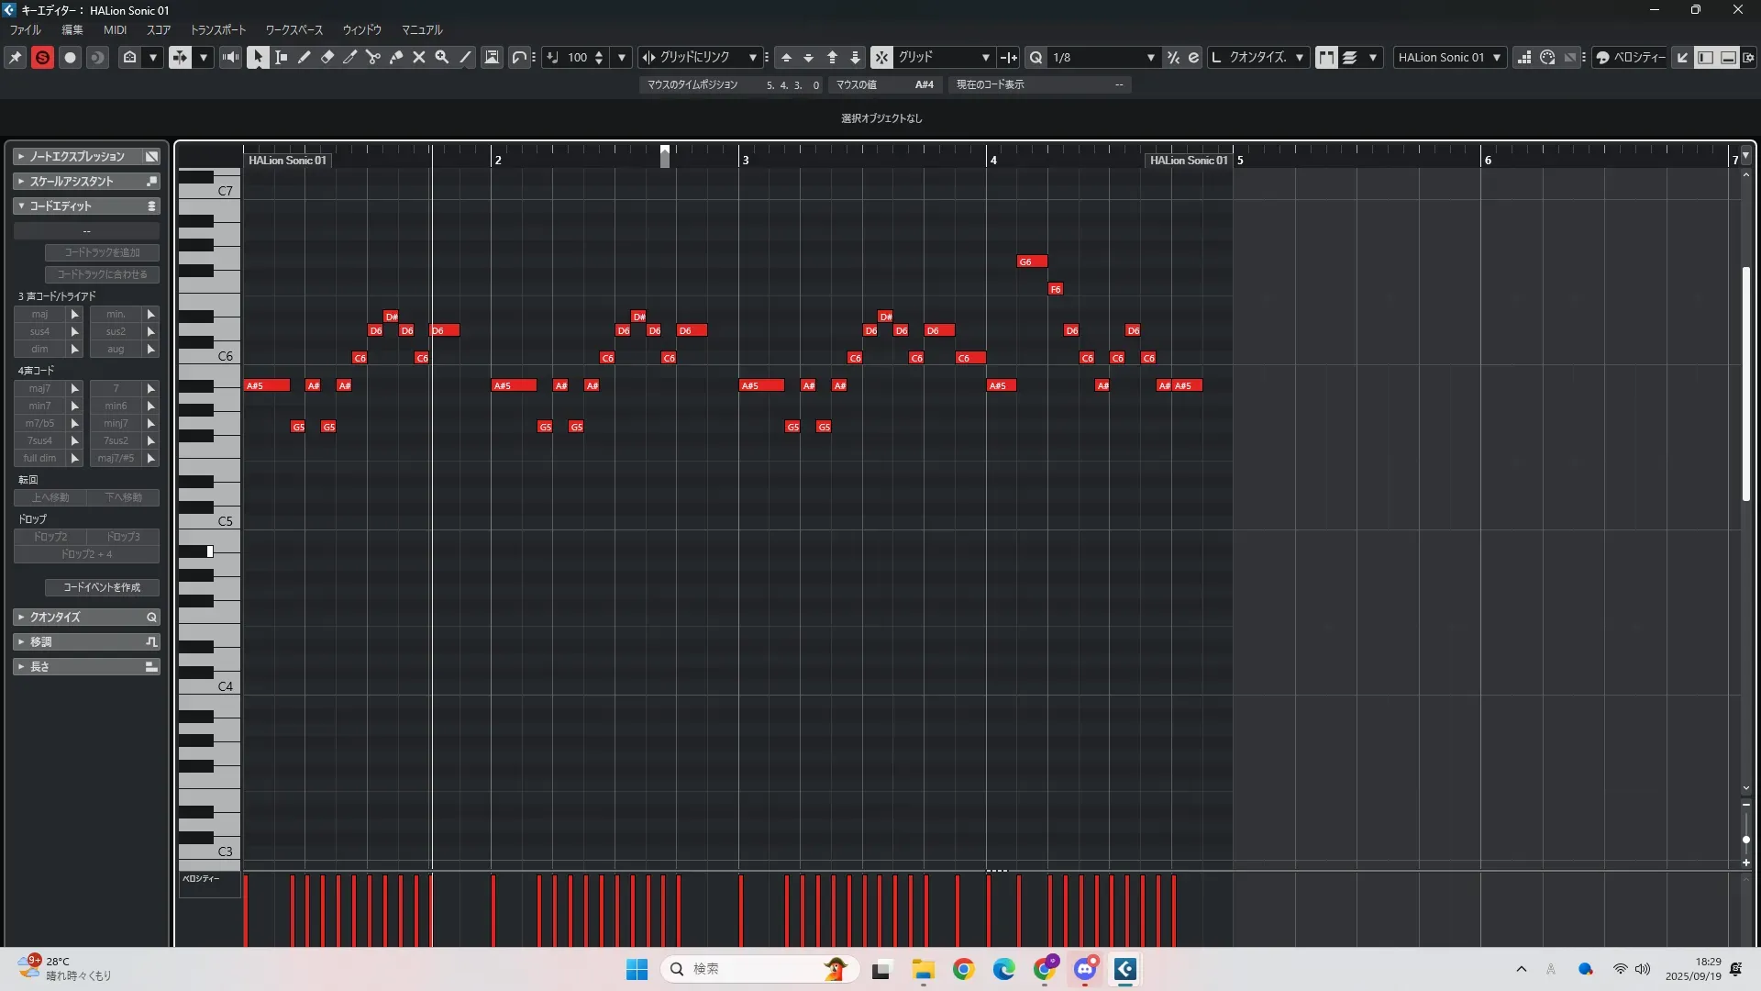Select the Line tool
This screenshot has width=1761, height=991.
click(x=465, y=57)
